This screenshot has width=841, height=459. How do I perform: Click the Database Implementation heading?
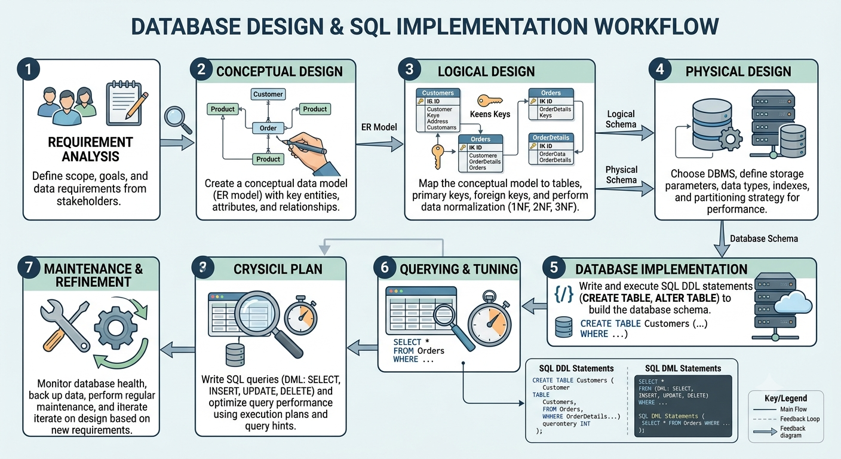661,269
